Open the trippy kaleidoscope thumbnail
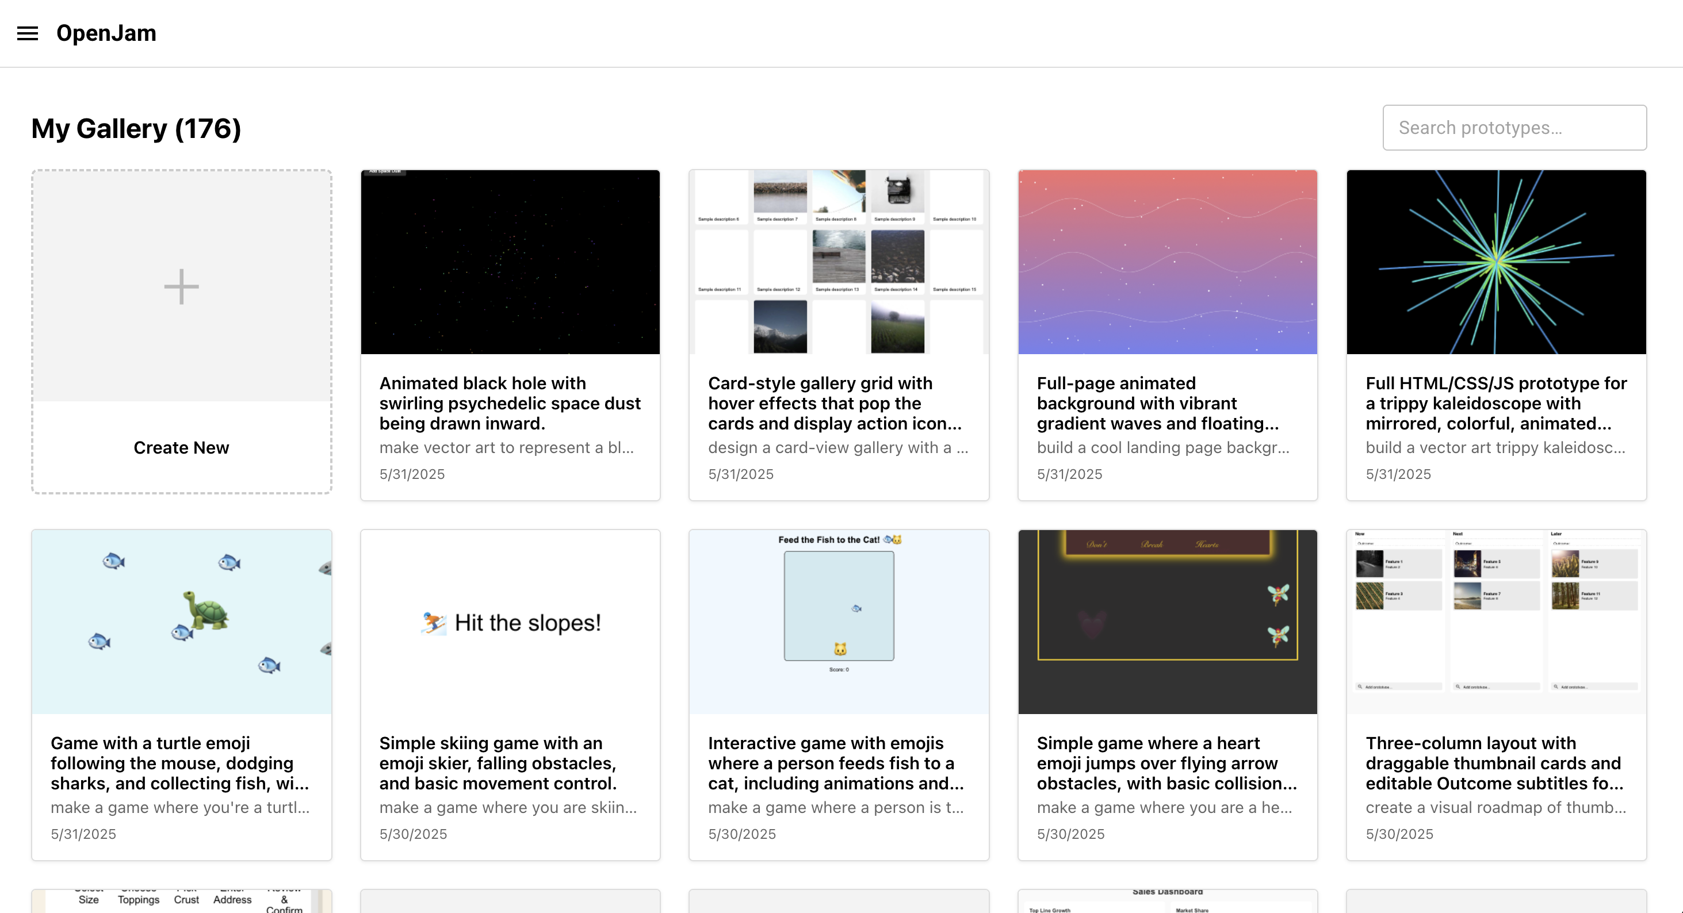This screenshot has width=1683, height=913. click(1495, 262)
